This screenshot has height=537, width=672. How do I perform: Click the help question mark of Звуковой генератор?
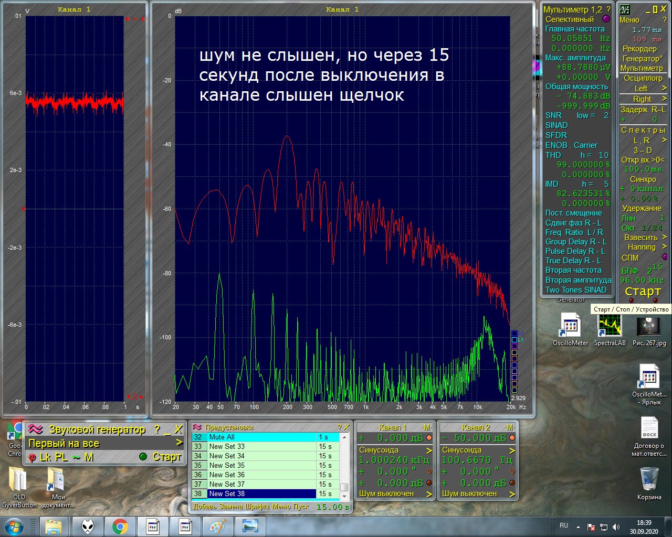point(157,429)
